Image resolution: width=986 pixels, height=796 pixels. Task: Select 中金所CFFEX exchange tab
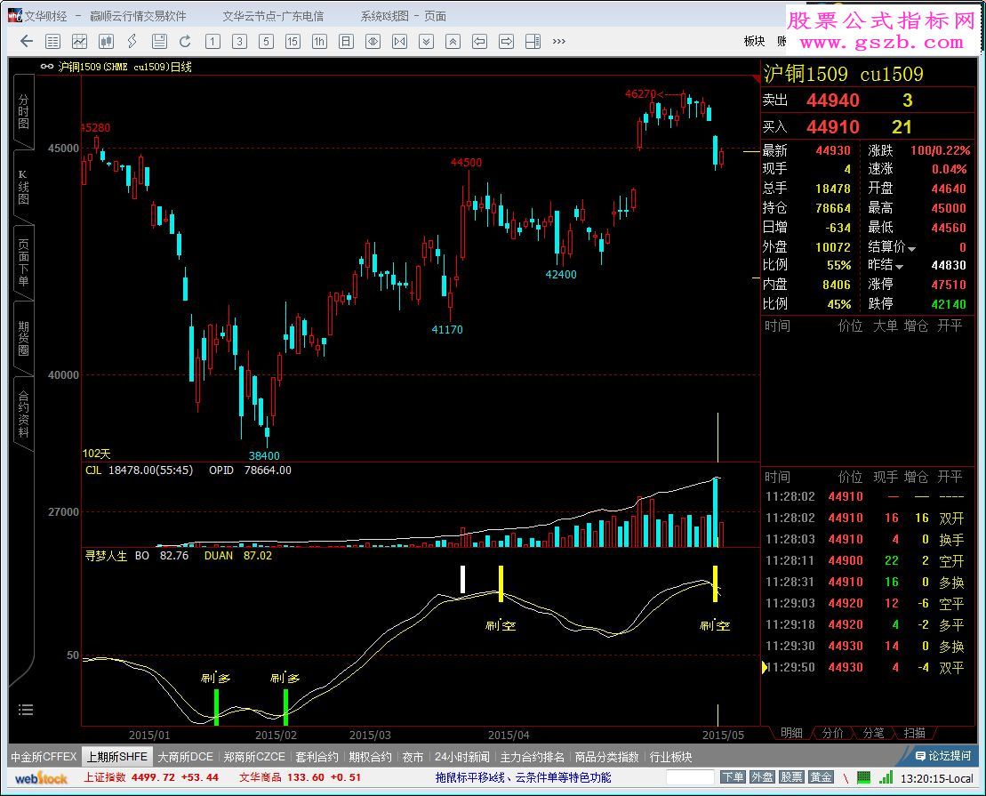pyautogui.click(x=44, y=756)
